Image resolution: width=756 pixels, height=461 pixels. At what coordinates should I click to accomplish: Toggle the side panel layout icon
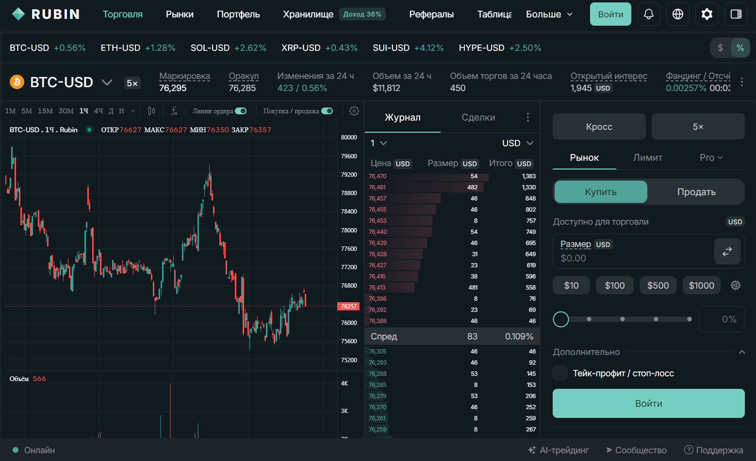[736, 14]
